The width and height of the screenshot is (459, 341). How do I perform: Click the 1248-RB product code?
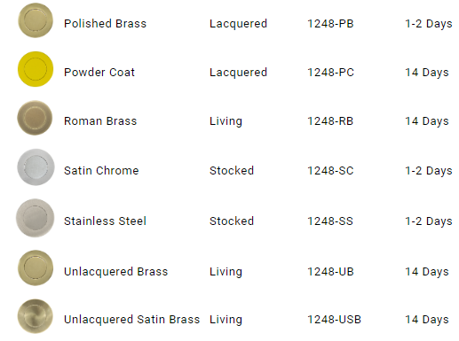tap(330, 121)
